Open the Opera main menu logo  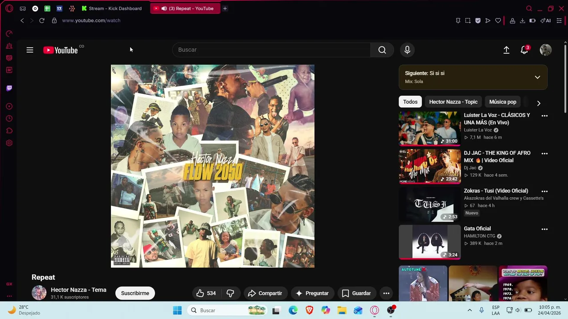[x=9, y=8]
